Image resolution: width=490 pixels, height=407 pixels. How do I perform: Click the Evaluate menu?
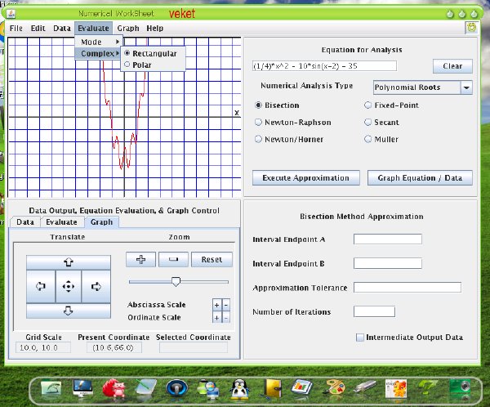tap(93, 28)
